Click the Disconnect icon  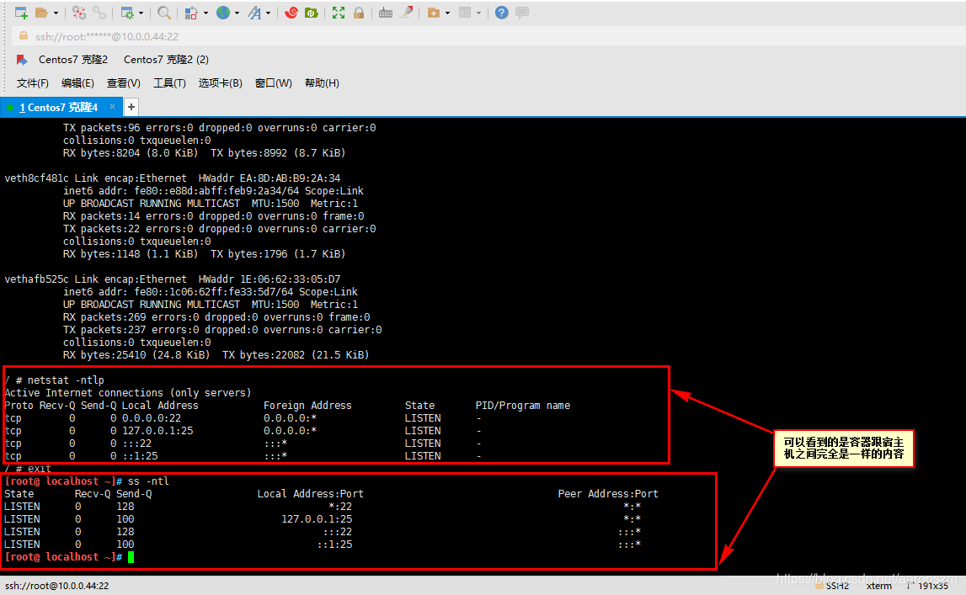(x=79, y=13)
